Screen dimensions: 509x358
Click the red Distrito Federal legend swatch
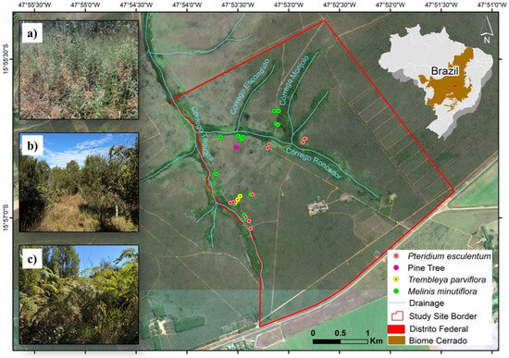[397, 328]
